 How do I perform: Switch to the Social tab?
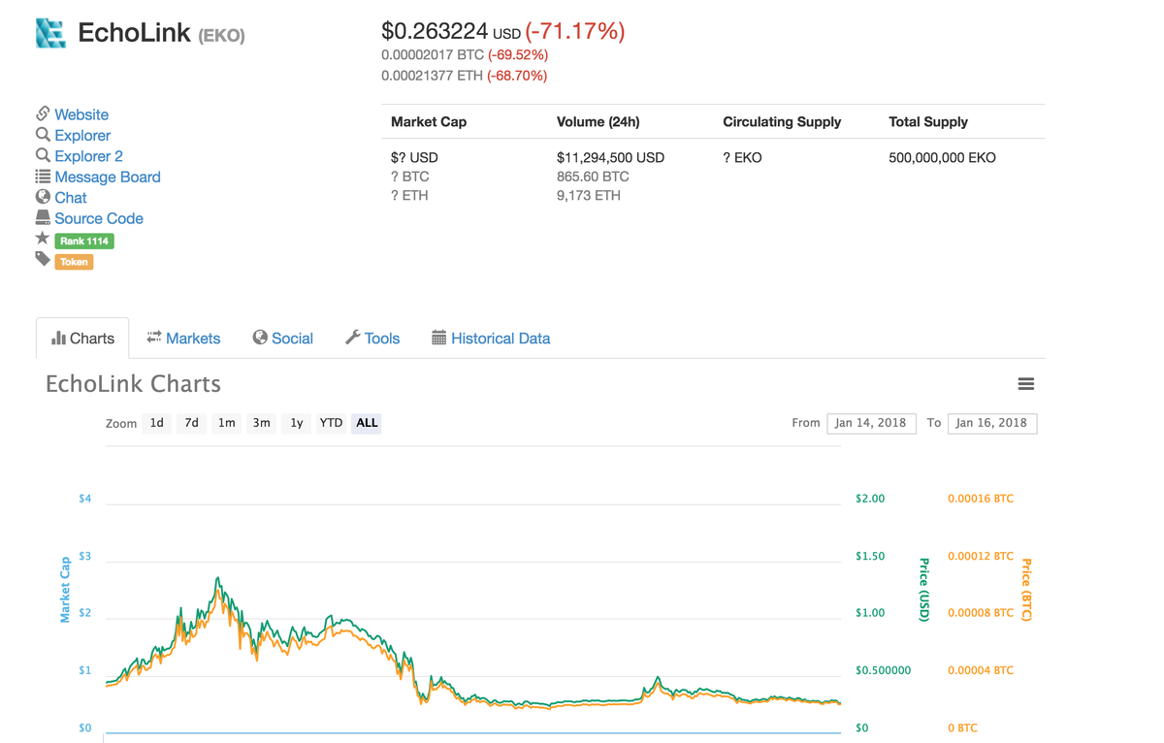click(x=282, y=339)
